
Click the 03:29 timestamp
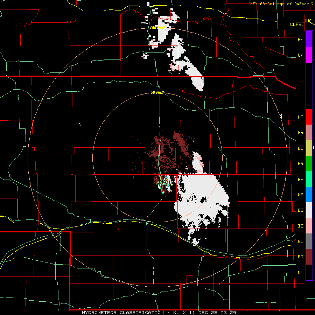click(228, 313)
